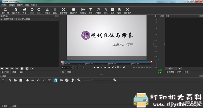Click the 恢复 (Redo) arrow icon
This screenshot has width=203, height=108.
(39, 11)
